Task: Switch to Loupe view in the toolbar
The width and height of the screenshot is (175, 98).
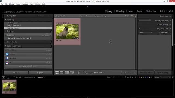Action: tap(62, 73)
